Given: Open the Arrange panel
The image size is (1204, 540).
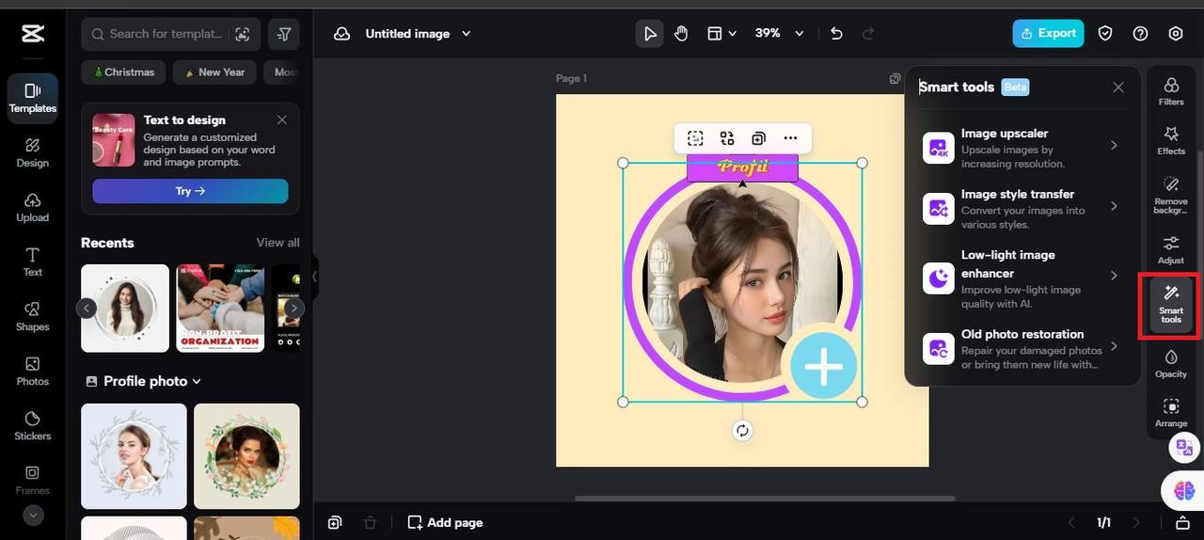Looking at the screenshot, I should (1171, 413).
